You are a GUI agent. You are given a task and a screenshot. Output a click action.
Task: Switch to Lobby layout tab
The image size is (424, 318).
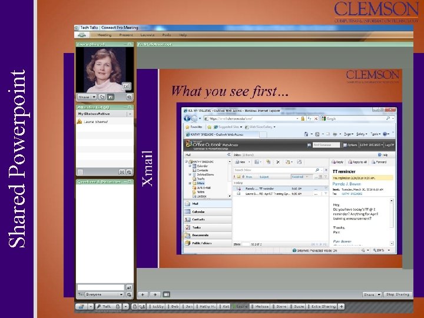pos(157,306)
